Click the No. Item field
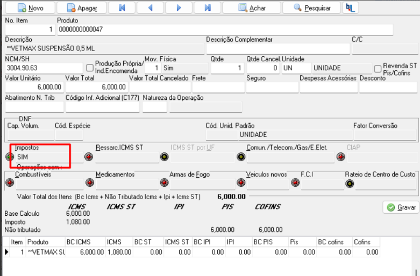 tap(30, 30)
